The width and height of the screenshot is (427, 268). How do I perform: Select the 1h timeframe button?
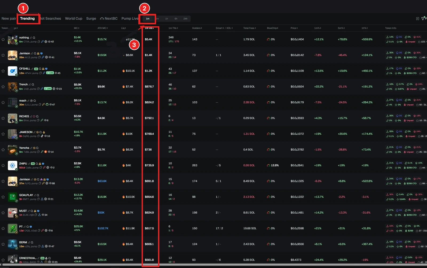pos(167,19)
